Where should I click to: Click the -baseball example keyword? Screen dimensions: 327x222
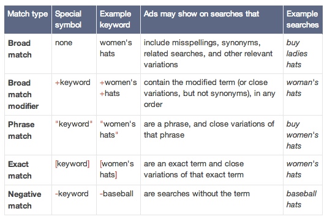[116, 194]
